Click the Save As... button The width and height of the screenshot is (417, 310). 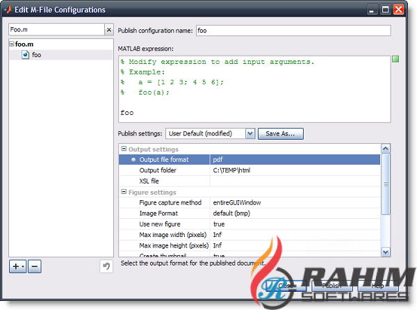[280, 133]
